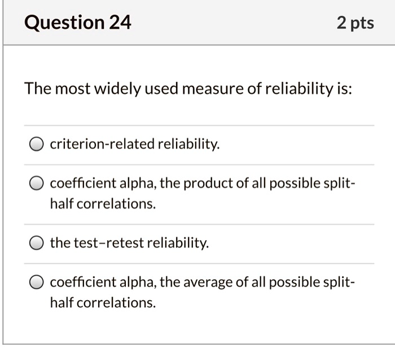Click "half correlations." under the average option

point(102,302)
